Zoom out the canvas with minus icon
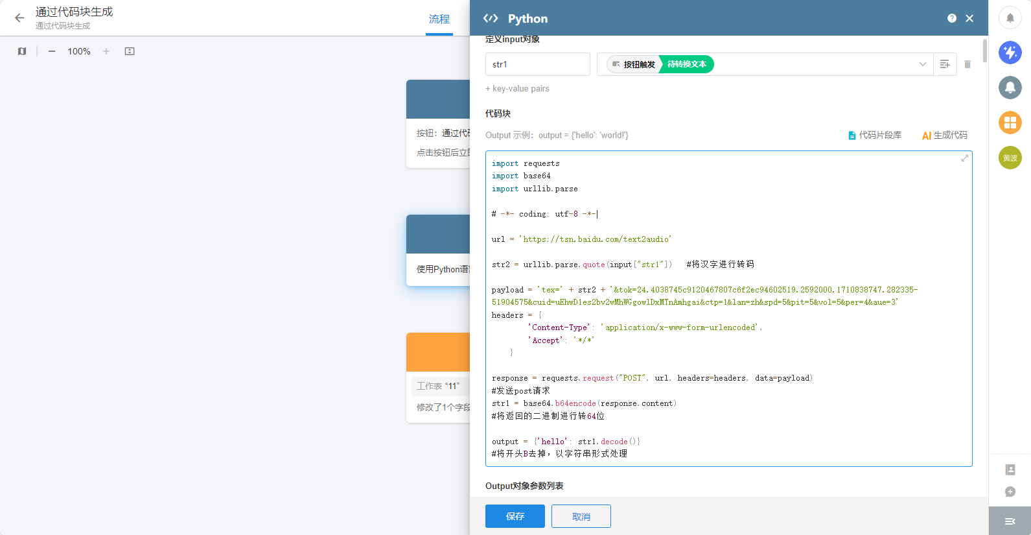 point(52,51)
